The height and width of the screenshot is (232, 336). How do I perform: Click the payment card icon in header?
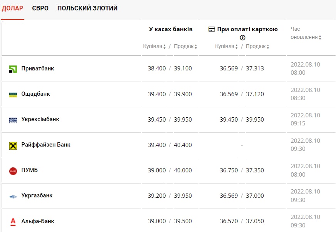point(212,29)
